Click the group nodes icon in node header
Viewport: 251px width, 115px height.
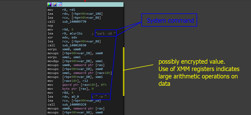point(60,4)
